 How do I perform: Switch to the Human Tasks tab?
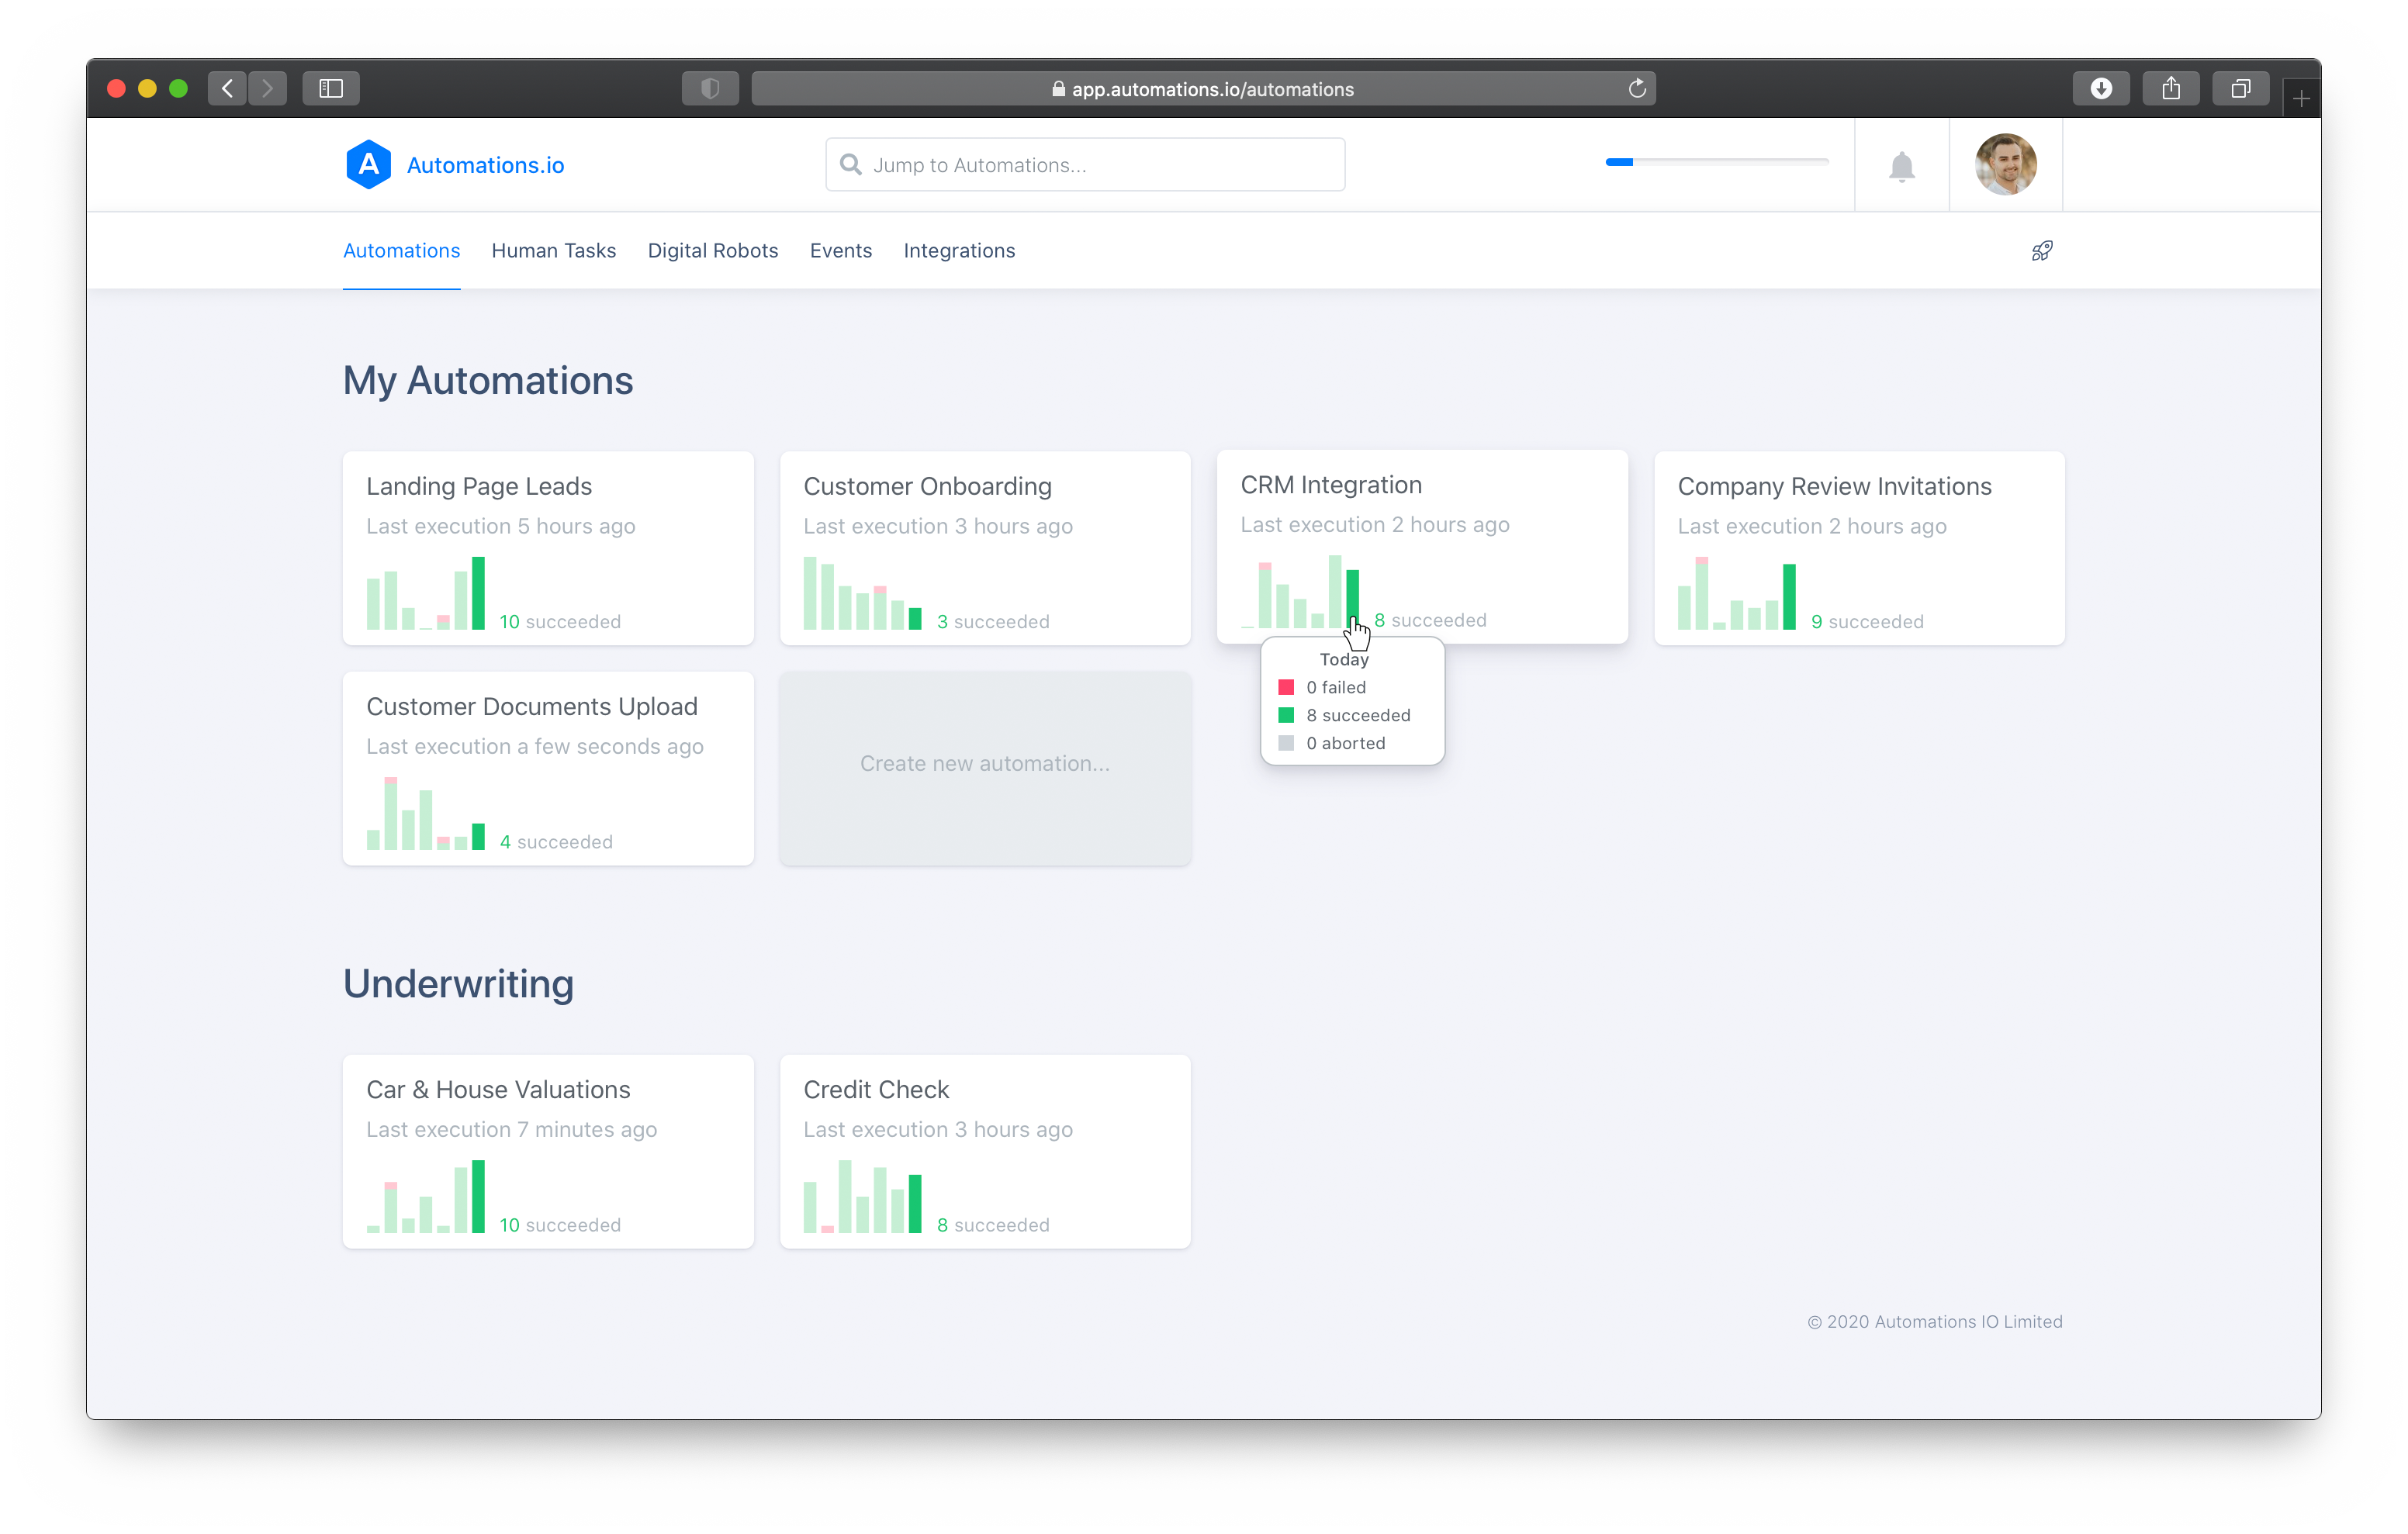[553, 251]
